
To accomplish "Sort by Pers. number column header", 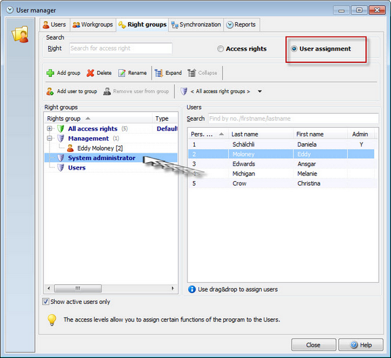I will coord(208,134).
